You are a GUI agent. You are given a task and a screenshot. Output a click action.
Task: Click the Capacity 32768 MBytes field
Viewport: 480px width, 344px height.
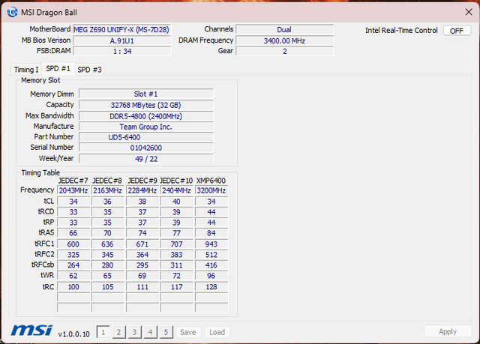(146, 105)
